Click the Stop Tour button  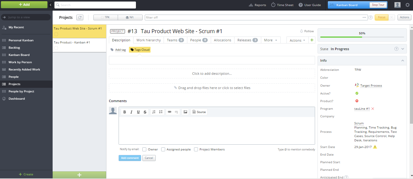[x=378, y=5]
